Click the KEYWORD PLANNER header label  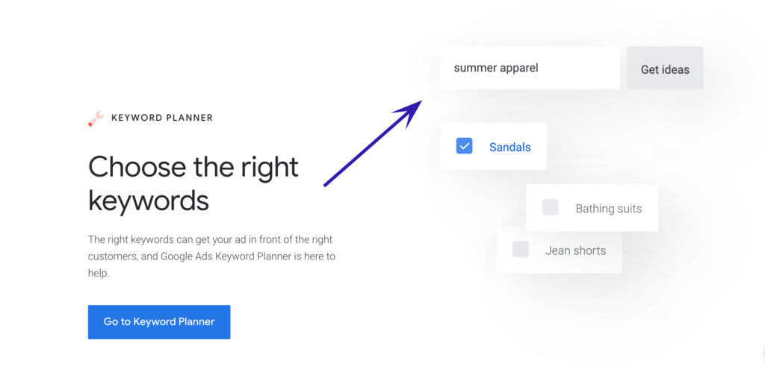point(161,118)
